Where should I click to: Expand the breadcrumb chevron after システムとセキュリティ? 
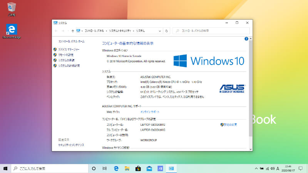(x=134, y=31)
